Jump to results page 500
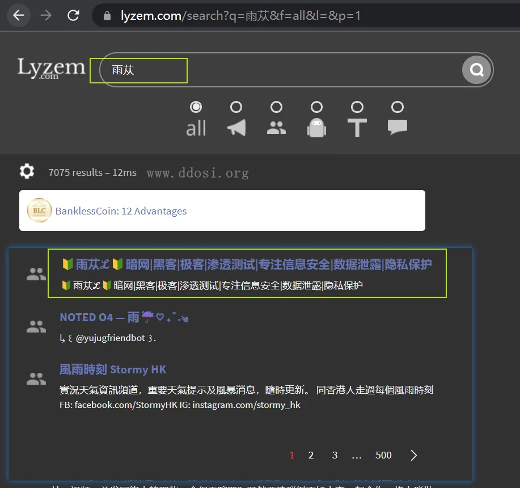The image size is (520, 488). coord(383,455)
